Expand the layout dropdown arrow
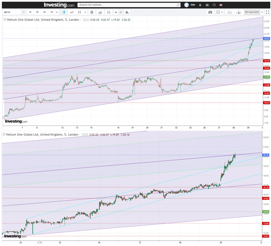Image resolution: width=271 pixels, height=246 pixels. pyautogui.click(x=222, y=12)
